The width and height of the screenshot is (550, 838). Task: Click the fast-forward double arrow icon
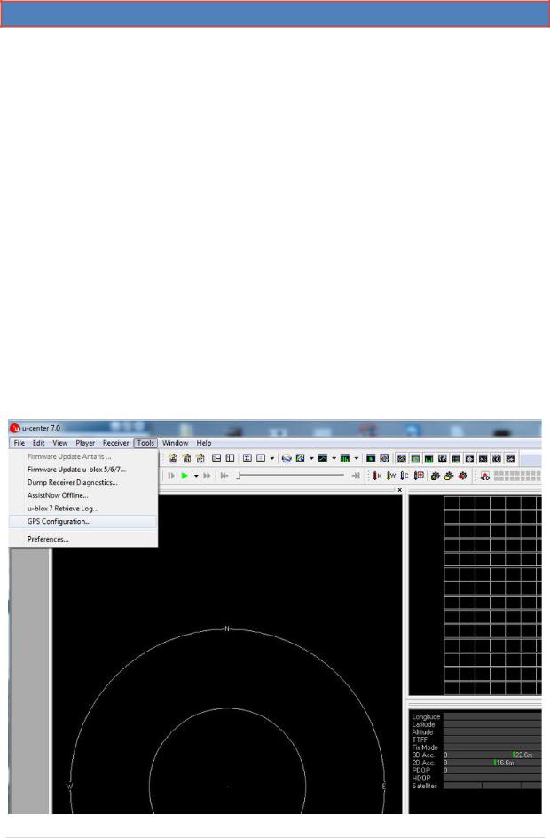[x=207, y=476]
